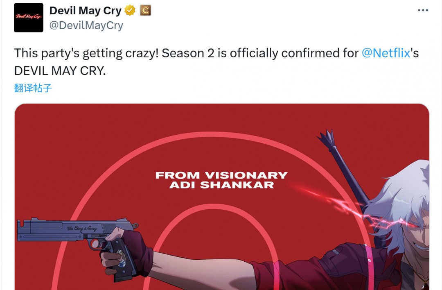Click 'ADI SHANKAR' name in the poster
The height and width of the screenshot is (290, 442).
(221, 185)
